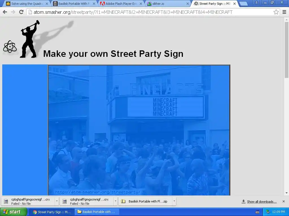Click the page icon in the address bar

(30, 12)
